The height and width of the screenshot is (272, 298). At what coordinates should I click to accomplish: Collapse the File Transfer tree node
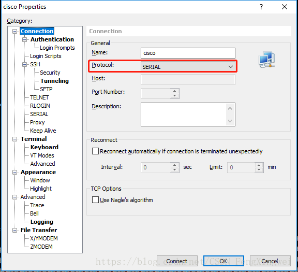(x=14, y=231)
